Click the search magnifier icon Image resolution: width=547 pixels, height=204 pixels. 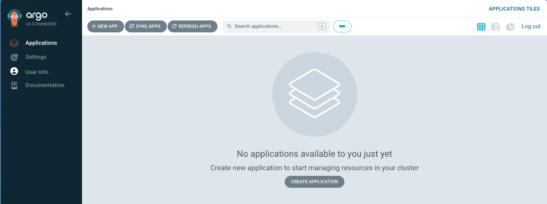point(229,26)
